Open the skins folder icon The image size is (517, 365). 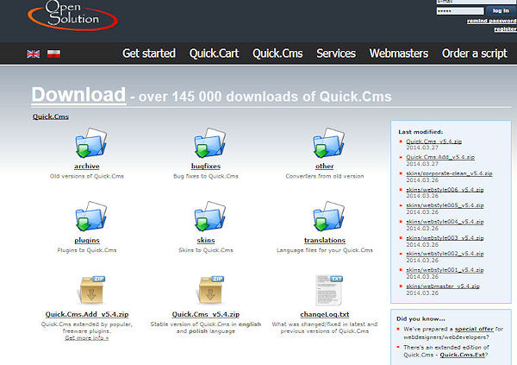click(209, 217)
